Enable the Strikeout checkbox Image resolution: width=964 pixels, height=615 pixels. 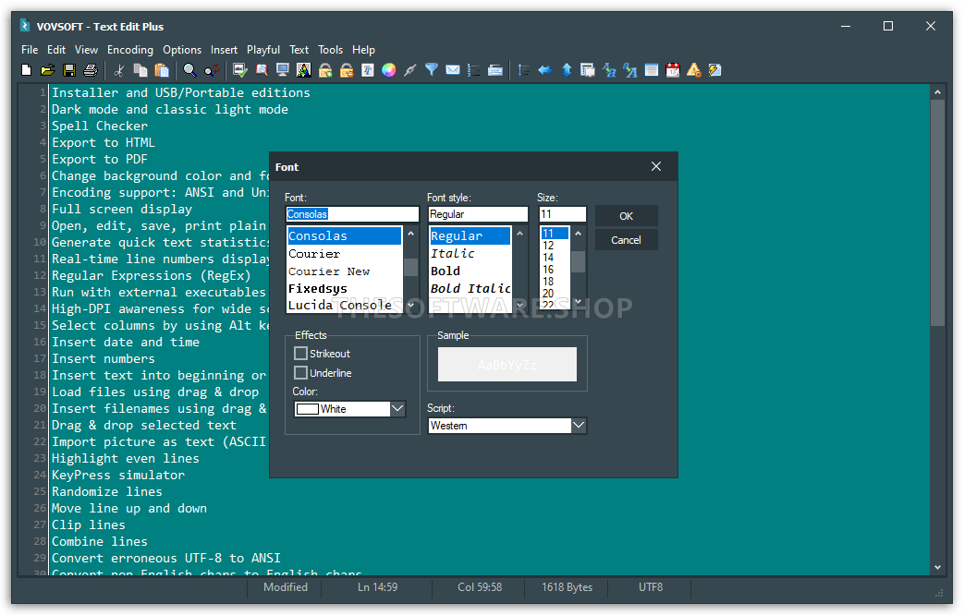(300, 354)
